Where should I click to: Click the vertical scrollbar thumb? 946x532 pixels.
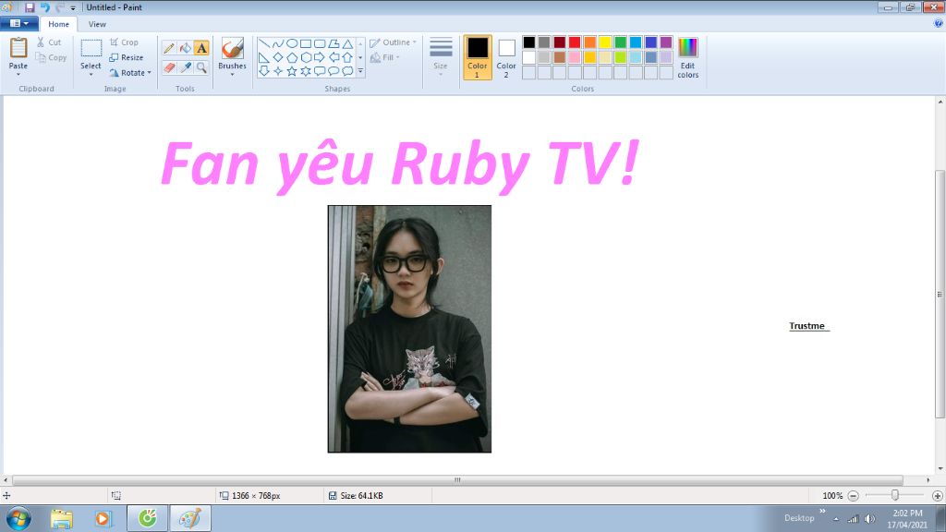click(940, 295)
